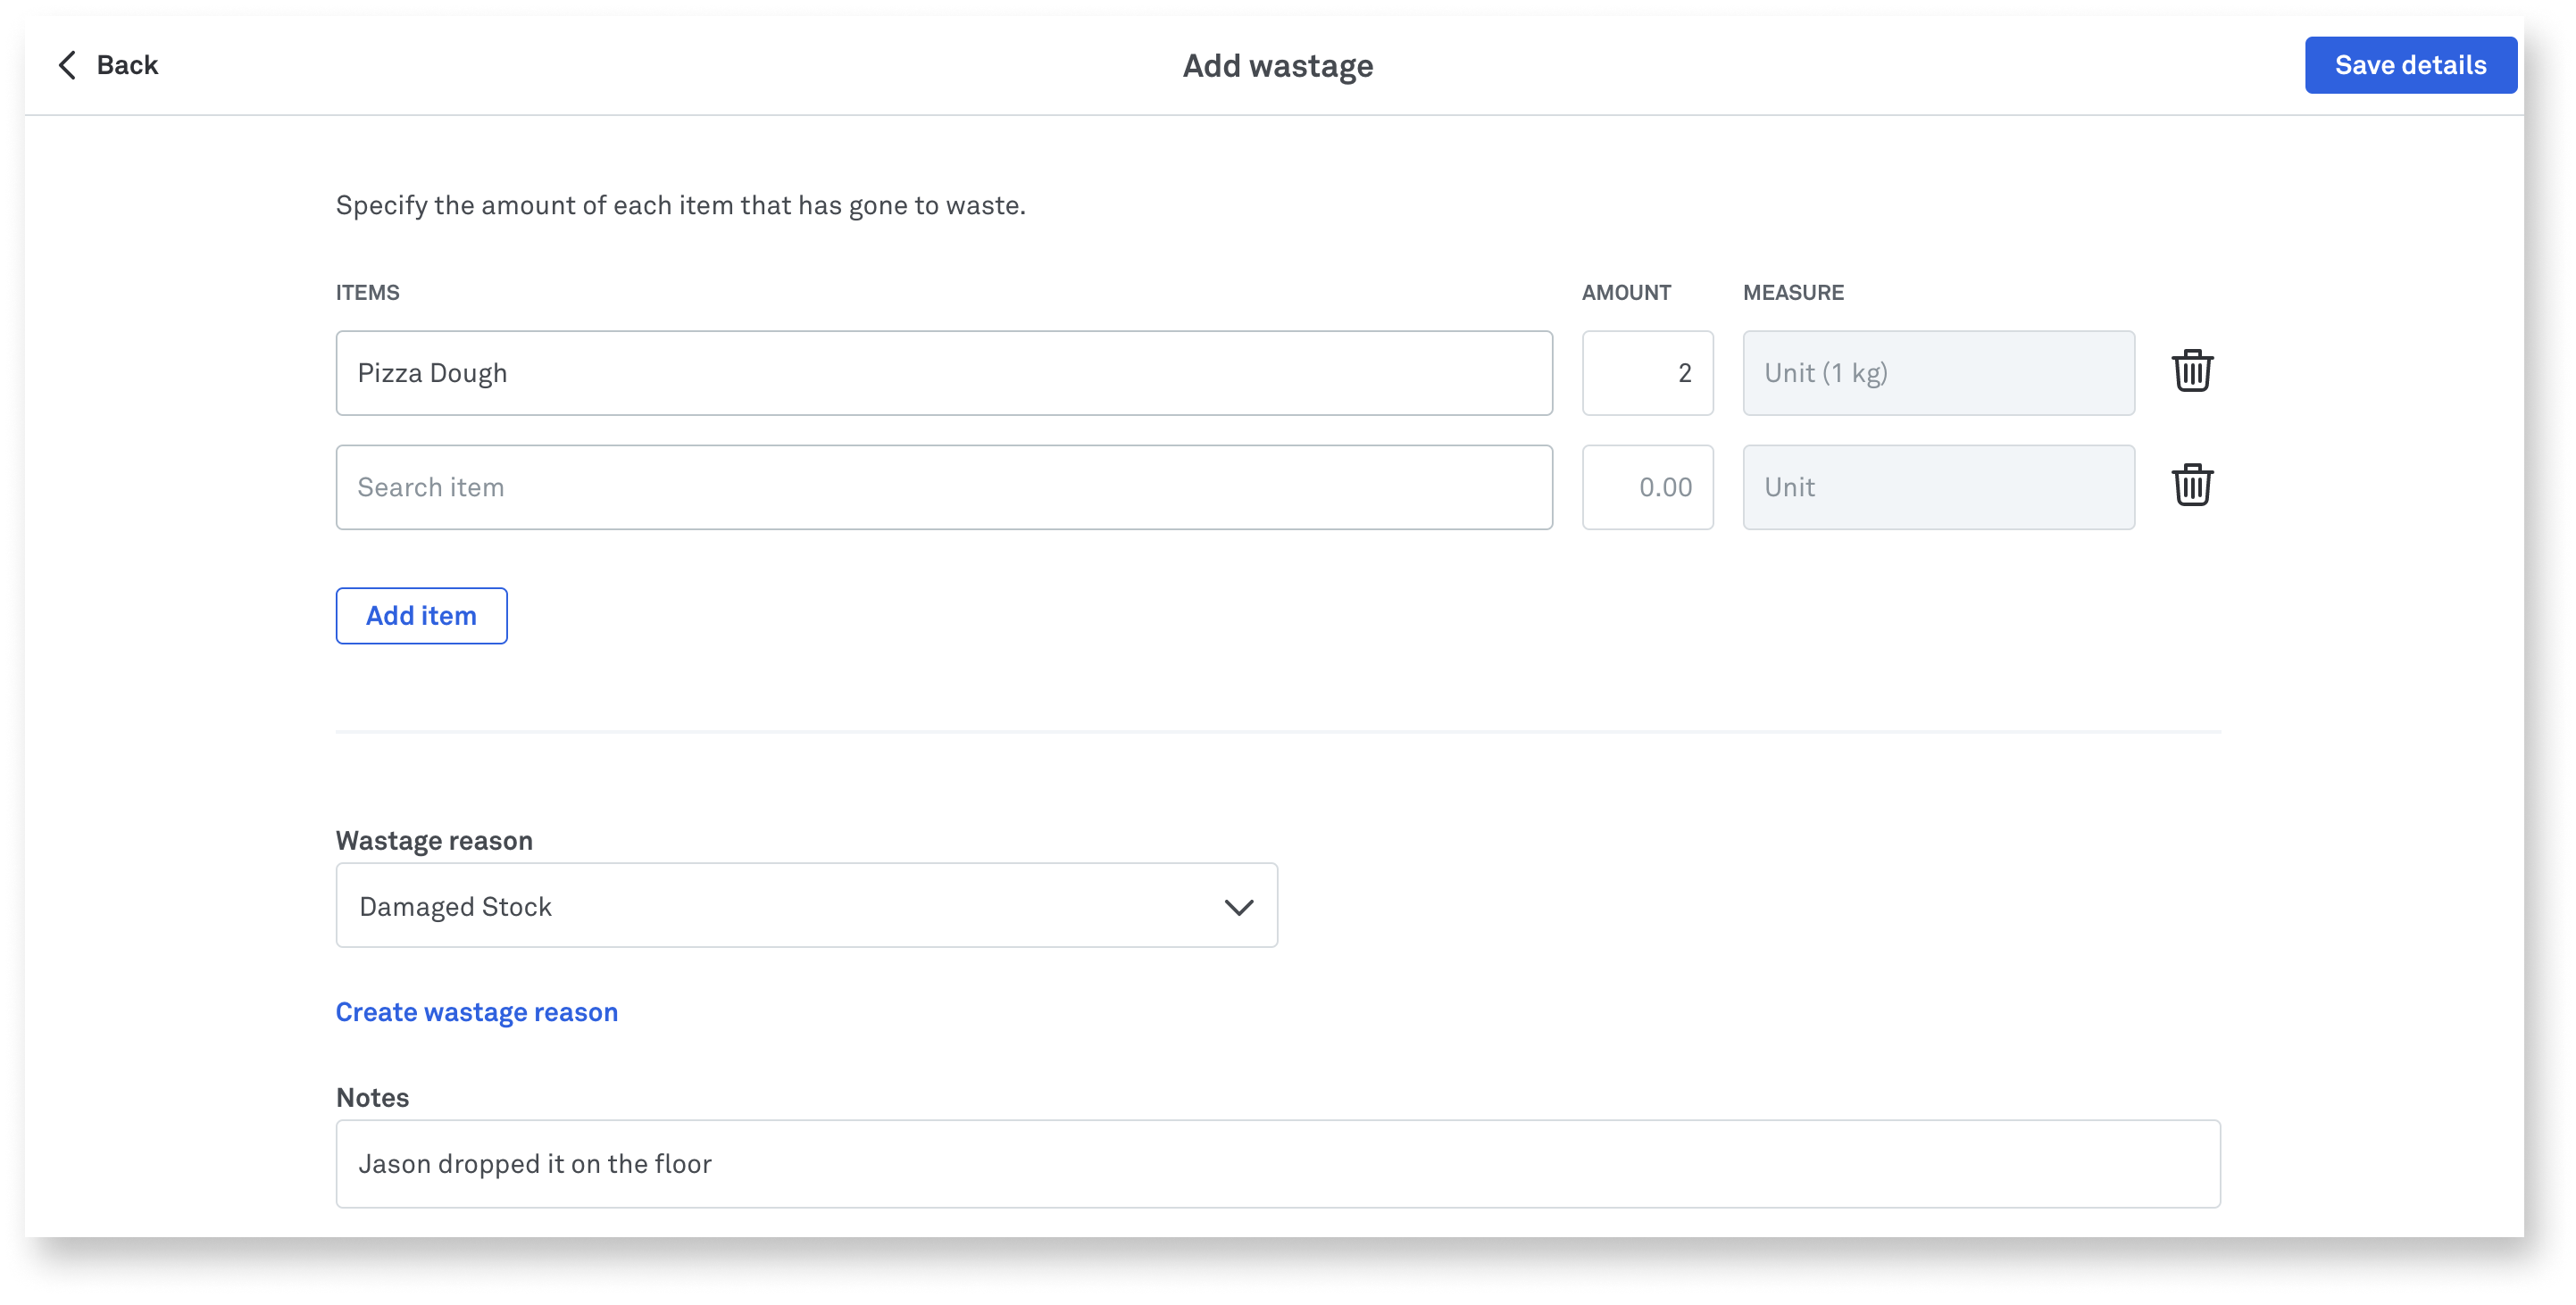The height and width of the screenshot is (1305, 2576).
Task: Focus the Pizza Dough item field
Action: pyautogui.click(x=944, y=373)
